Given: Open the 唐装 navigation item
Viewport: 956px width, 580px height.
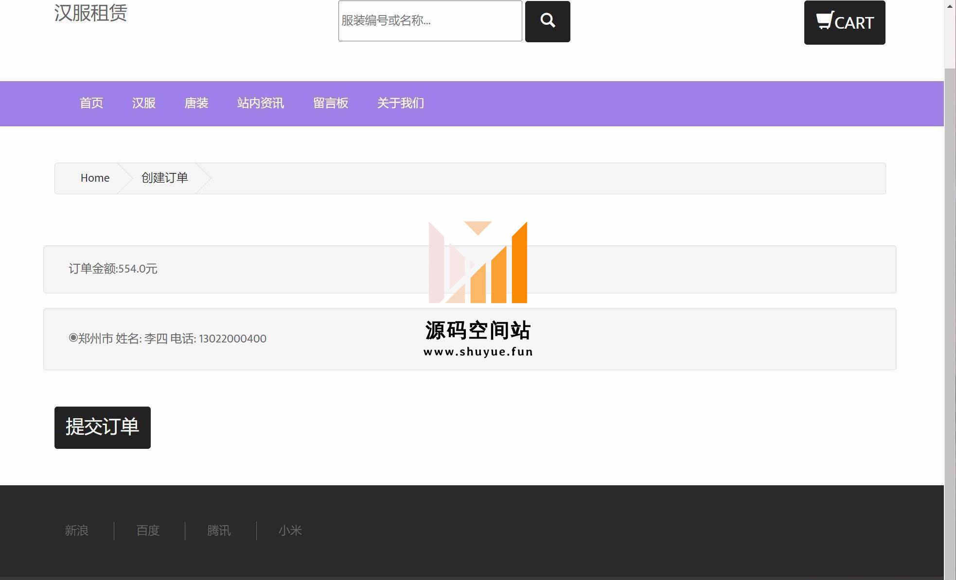Looking at the screenshot, I should pyautogui.click(x=196, y=103).
